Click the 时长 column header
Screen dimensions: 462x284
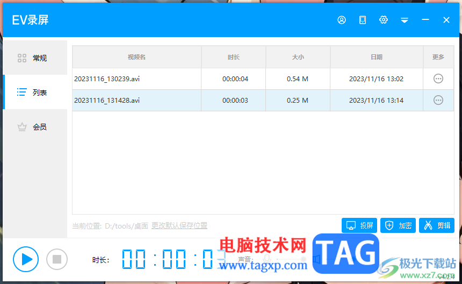pos(233,57)
